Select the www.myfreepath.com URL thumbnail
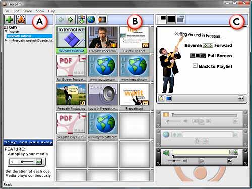 click(x=103, y=126)
